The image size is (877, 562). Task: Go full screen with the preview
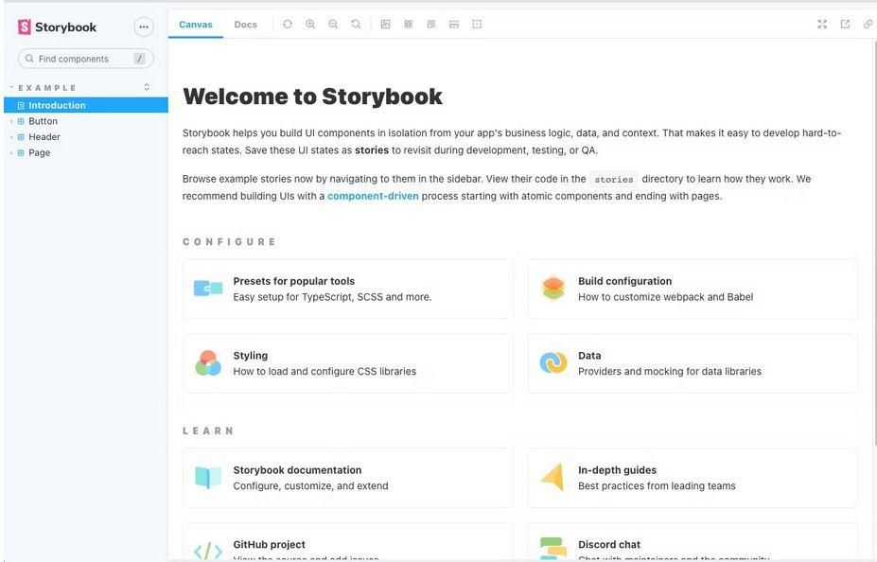[820, 23]
